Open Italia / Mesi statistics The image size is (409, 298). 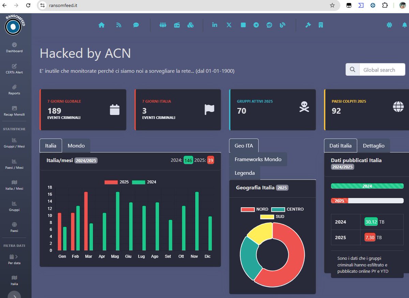(x=14, y=185)
